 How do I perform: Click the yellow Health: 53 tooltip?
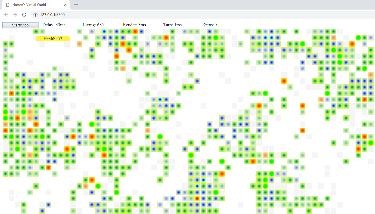53,39
